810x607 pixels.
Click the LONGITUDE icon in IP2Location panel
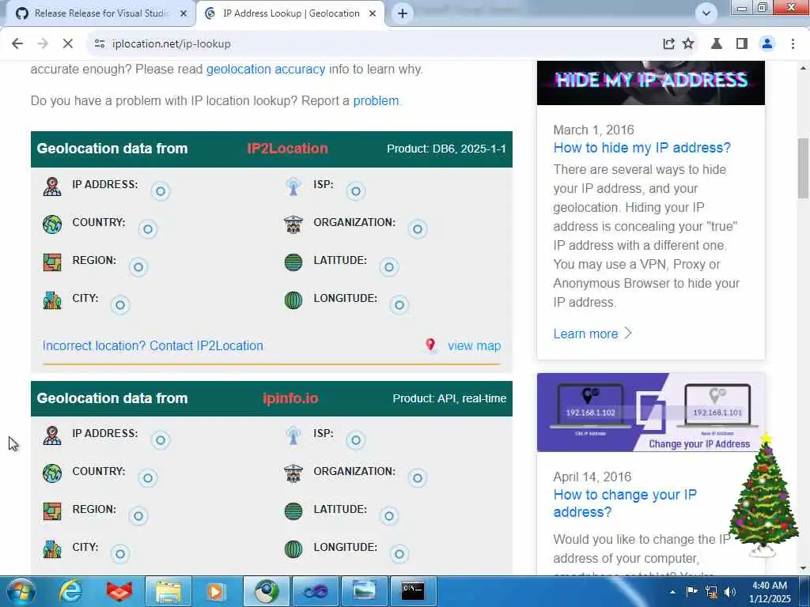[293, 300]
